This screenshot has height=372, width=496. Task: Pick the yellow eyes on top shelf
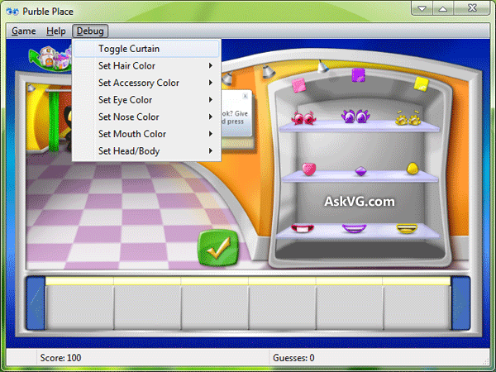point(408,118)
